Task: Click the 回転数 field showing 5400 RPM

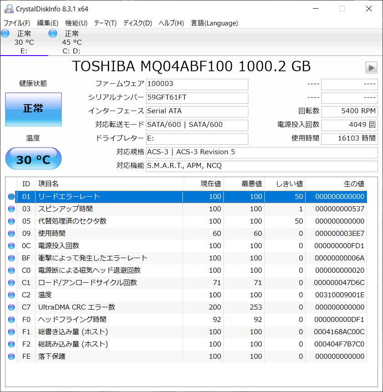Action: tap(349, 112)
